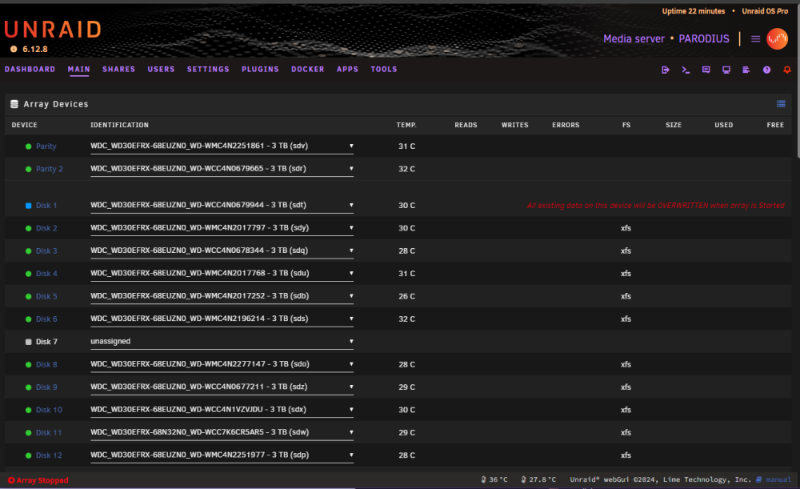Screen dimensions: 800x489
Task: Open the Disk 6 device dropdown (sds)
Action: [x=222, y=319]
